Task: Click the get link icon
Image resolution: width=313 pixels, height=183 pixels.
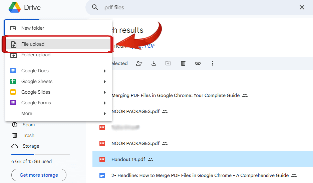Action: click(x=198, y=63)
